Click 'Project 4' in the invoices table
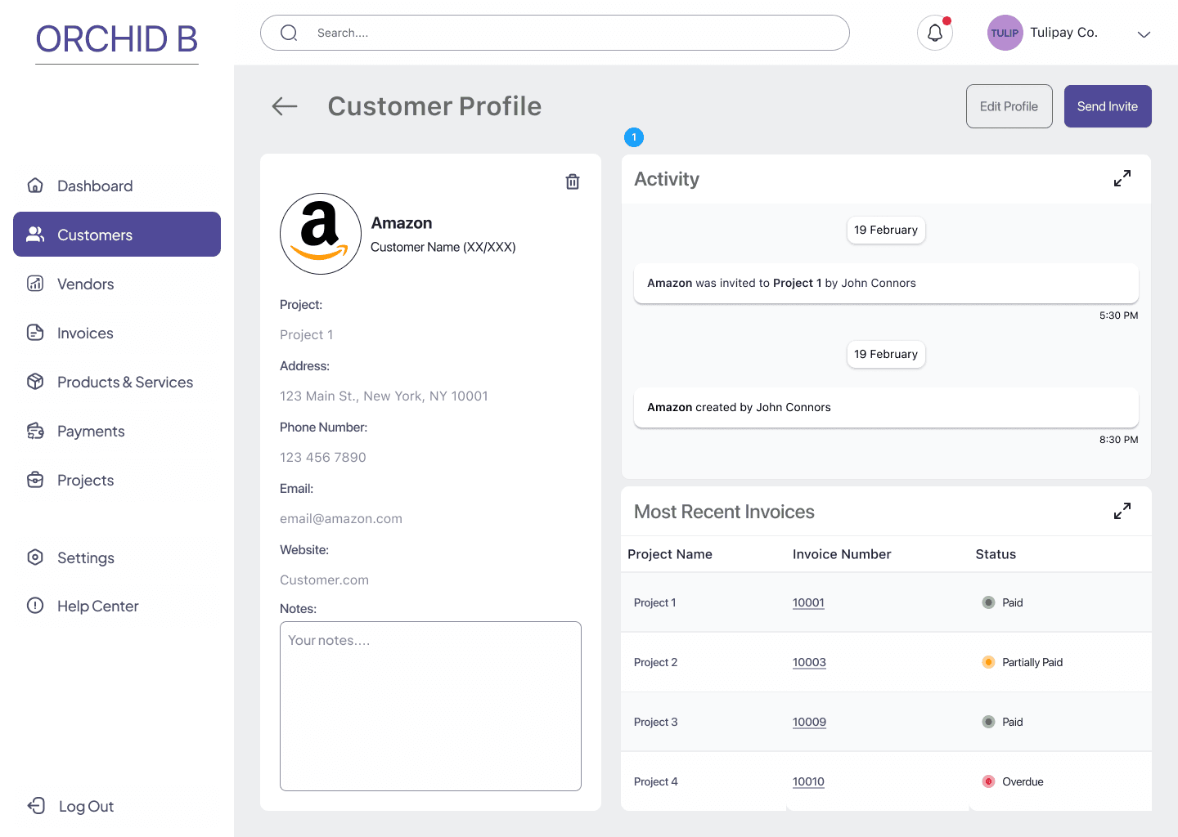 pyautogui.click(x=656, y=781)
